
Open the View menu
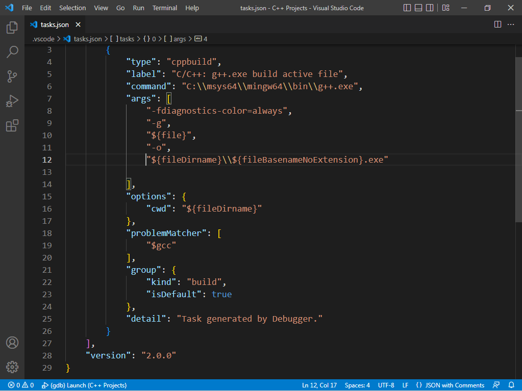[101, 8]
